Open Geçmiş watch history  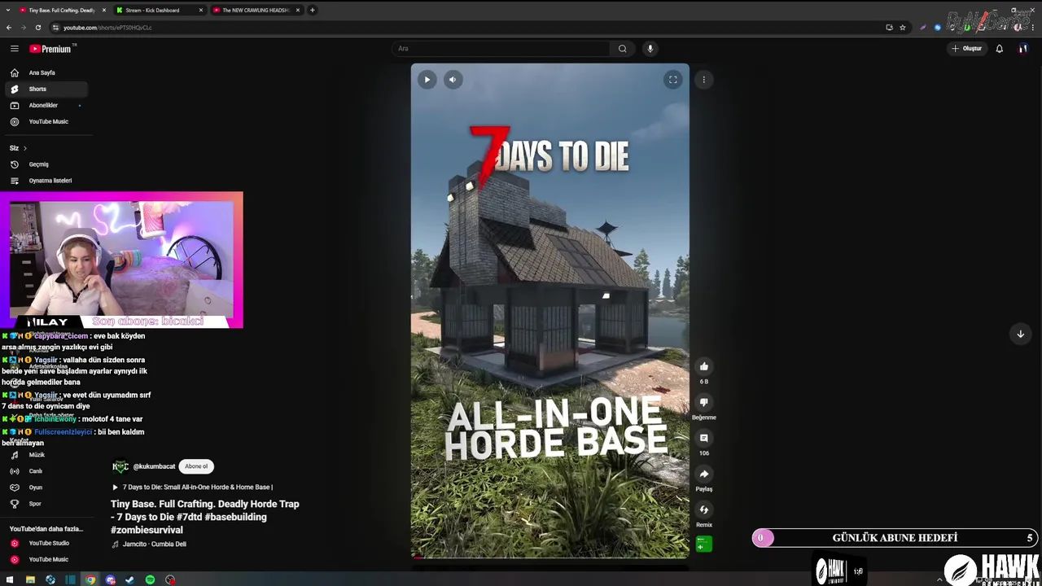pyautogui.click(x=46, y=164)
